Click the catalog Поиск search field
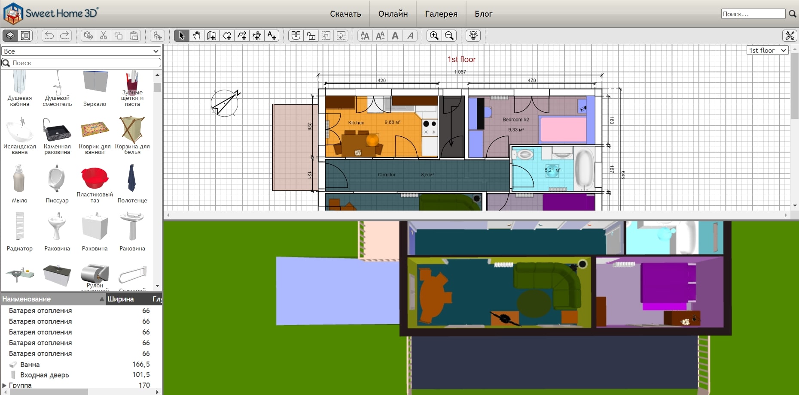This screenshot has width=799, height=395. tap(81, 63)
